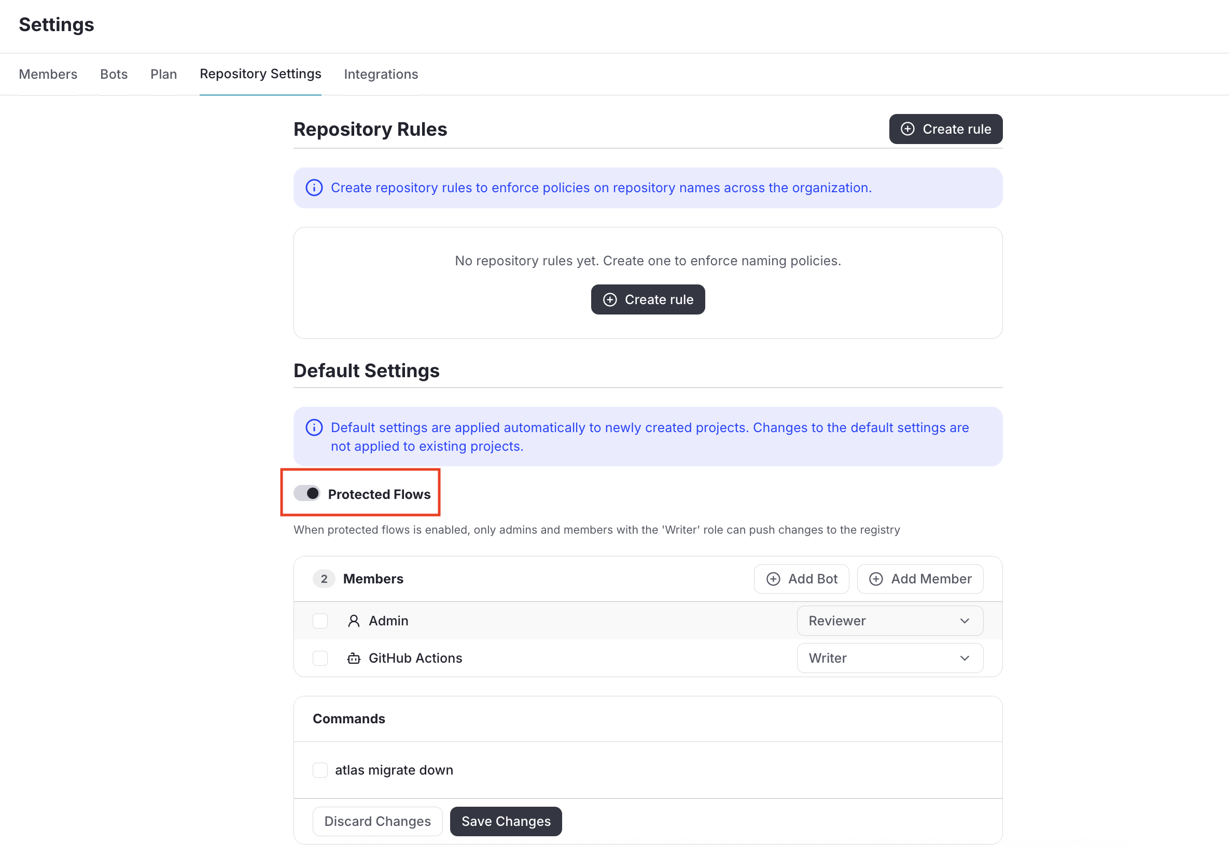
Task: Click the plus icon on top Create rule button
Action: click(x=907, y=129)
